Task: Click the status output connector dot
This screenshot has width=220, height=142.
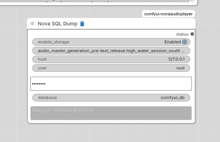Action: [x=192, y=34]
